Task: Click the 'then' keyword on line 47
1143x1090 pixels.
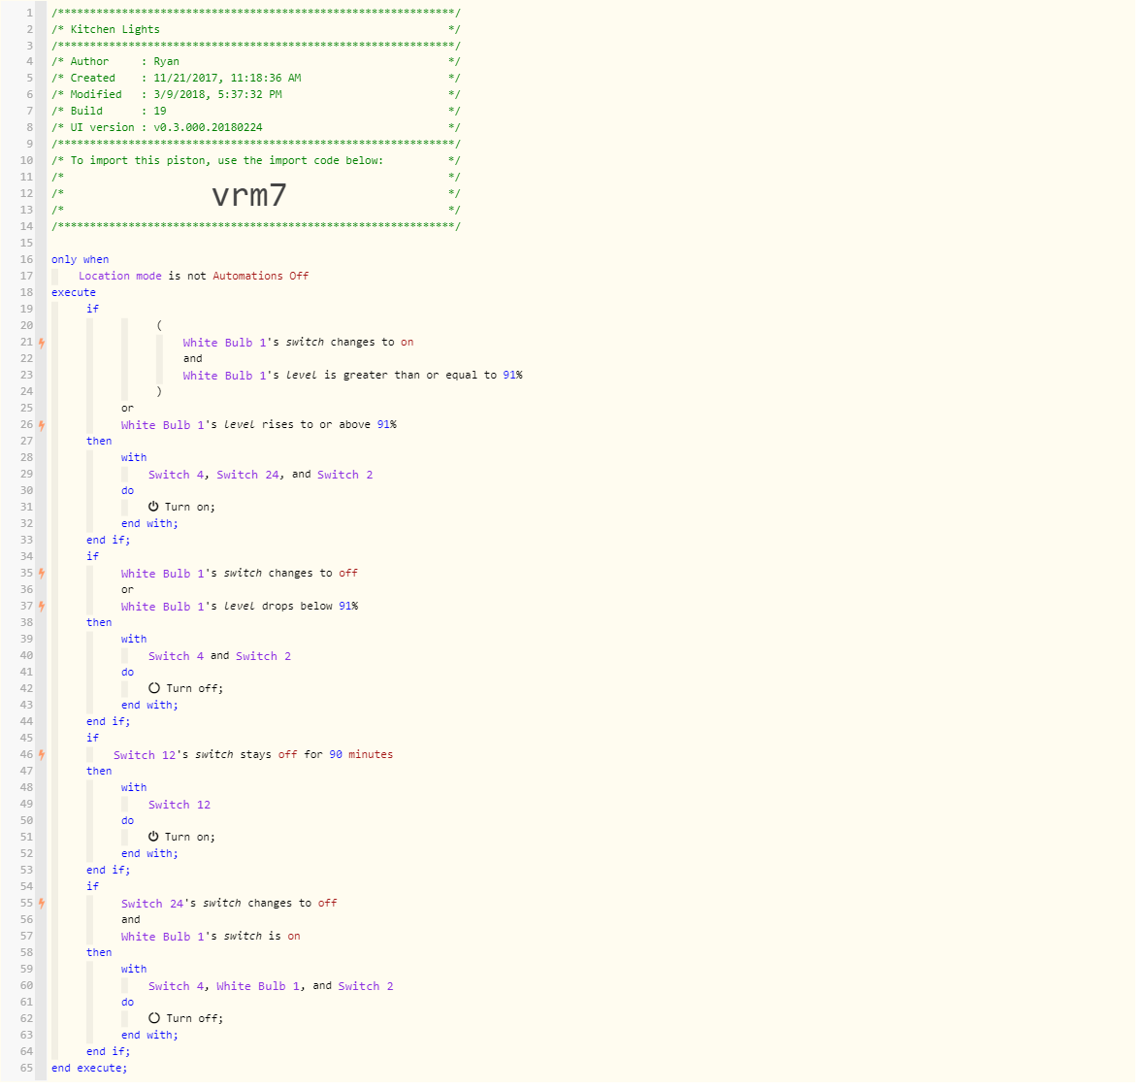Action: (99, 772)
